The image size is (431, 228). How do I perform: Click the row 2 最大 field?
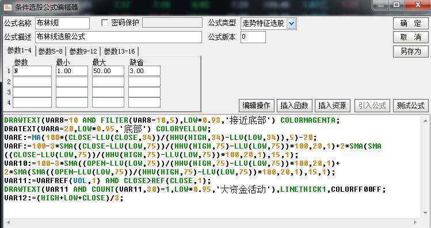(x=108, y=82)
